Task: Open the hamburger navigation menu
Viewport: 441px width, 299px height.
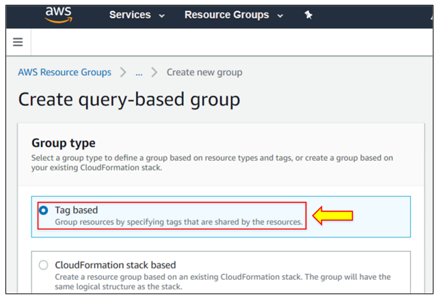Action: [x=18, y=42]
